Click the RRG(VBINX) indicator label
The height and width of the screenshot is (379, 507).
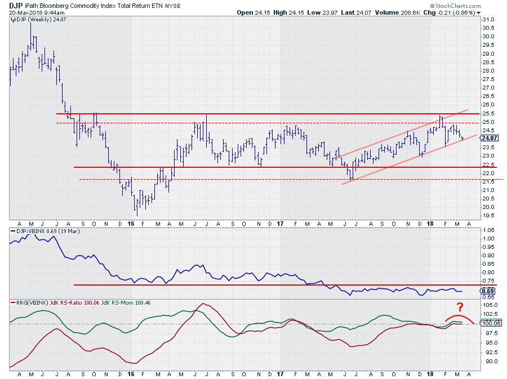coord(32,303)
